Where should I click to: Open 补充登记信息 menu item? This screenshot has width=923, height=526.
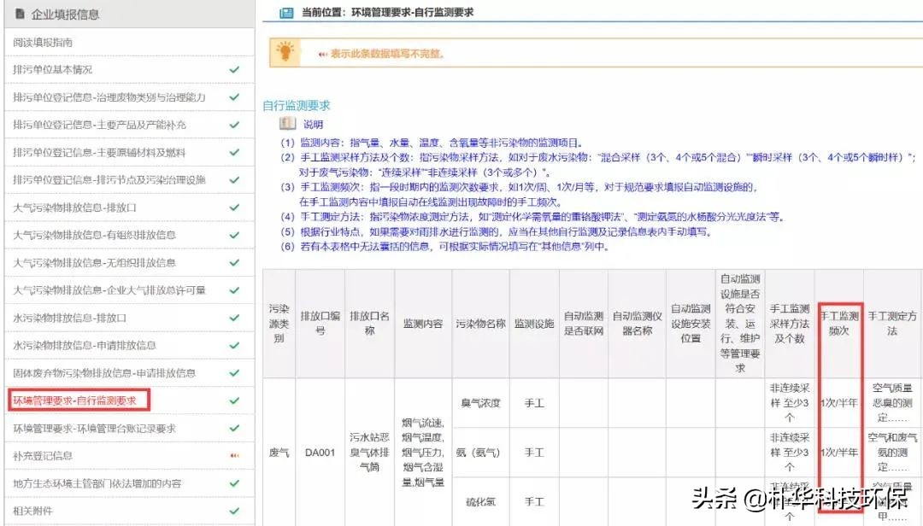[43, 456]
